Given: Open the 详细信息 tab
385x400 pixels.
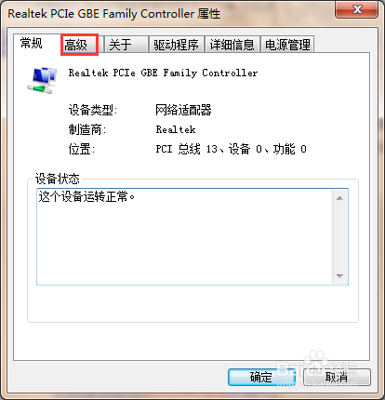Looking at the screenshot, I should 232,45.
